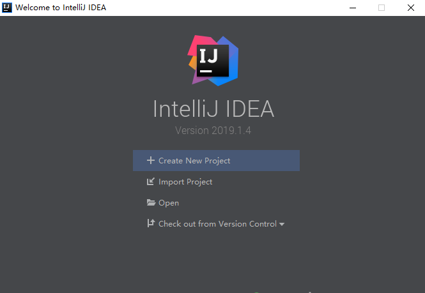The image size is (425, 293).
Task: Click the plus icon beside Create New Project
Action: point(151,160)
